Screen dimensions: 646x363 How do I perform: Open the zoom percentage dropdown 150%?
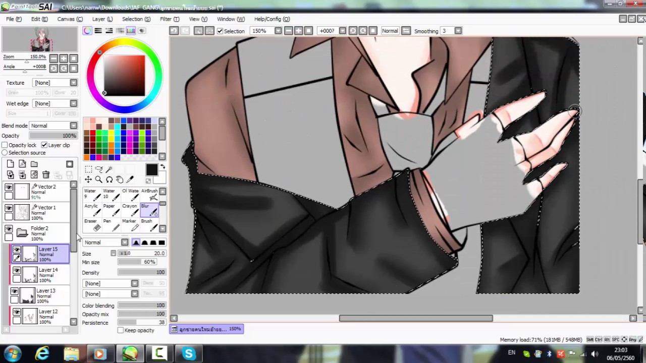pos(278,31)
